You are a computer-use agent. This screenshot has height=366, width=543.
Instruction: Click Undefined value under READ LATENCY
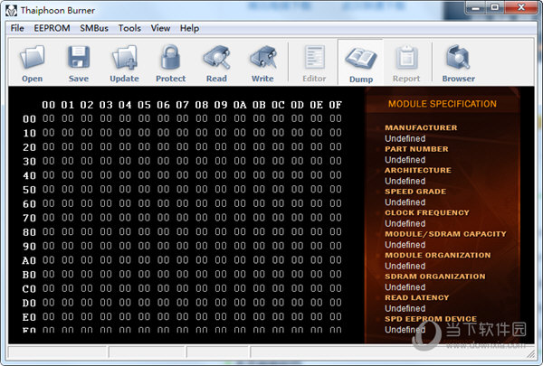pos(405,308)
